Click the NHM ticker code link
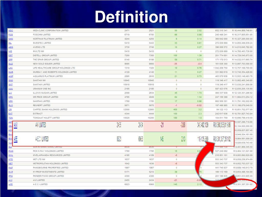 click(11, 39)
